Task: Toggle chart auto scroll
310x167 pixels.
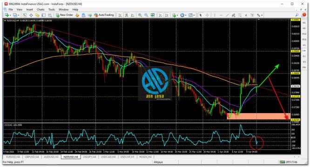Action: 160,15
